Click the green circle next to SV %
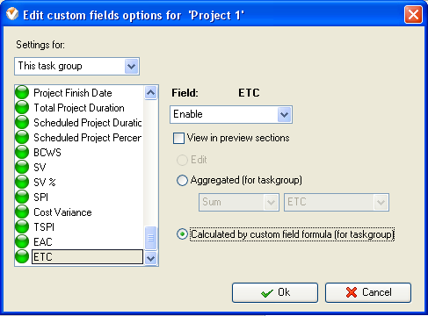428x316 pixels. 22,182
